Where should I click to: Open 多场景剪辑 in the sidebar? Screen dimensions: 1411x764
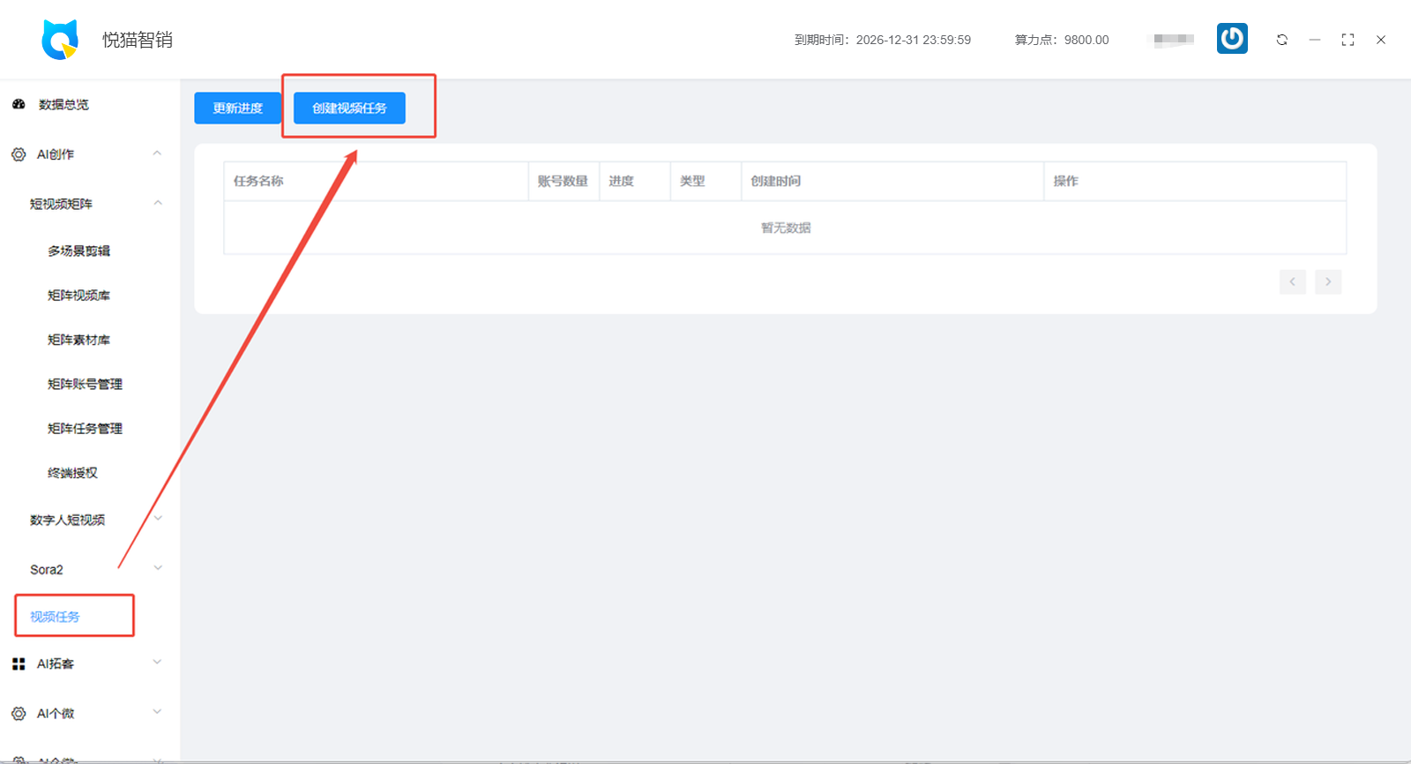78,251
